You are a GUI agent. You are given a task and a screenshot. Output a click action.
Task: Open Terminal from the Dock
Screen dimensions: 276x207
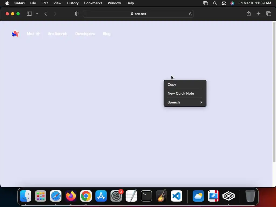[x=146, y=196]
